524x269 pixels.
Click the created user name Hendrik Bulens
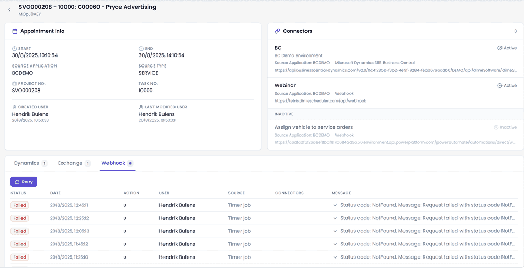click(x=30, y=114)
